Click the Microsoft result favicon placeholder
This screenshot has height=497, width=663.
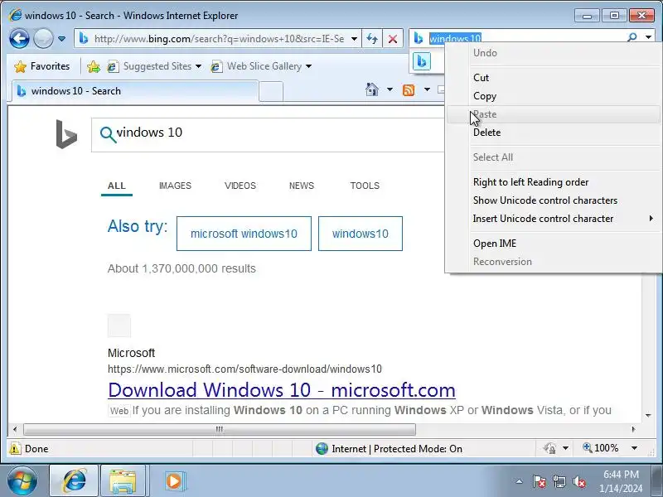tap(119, 326)
